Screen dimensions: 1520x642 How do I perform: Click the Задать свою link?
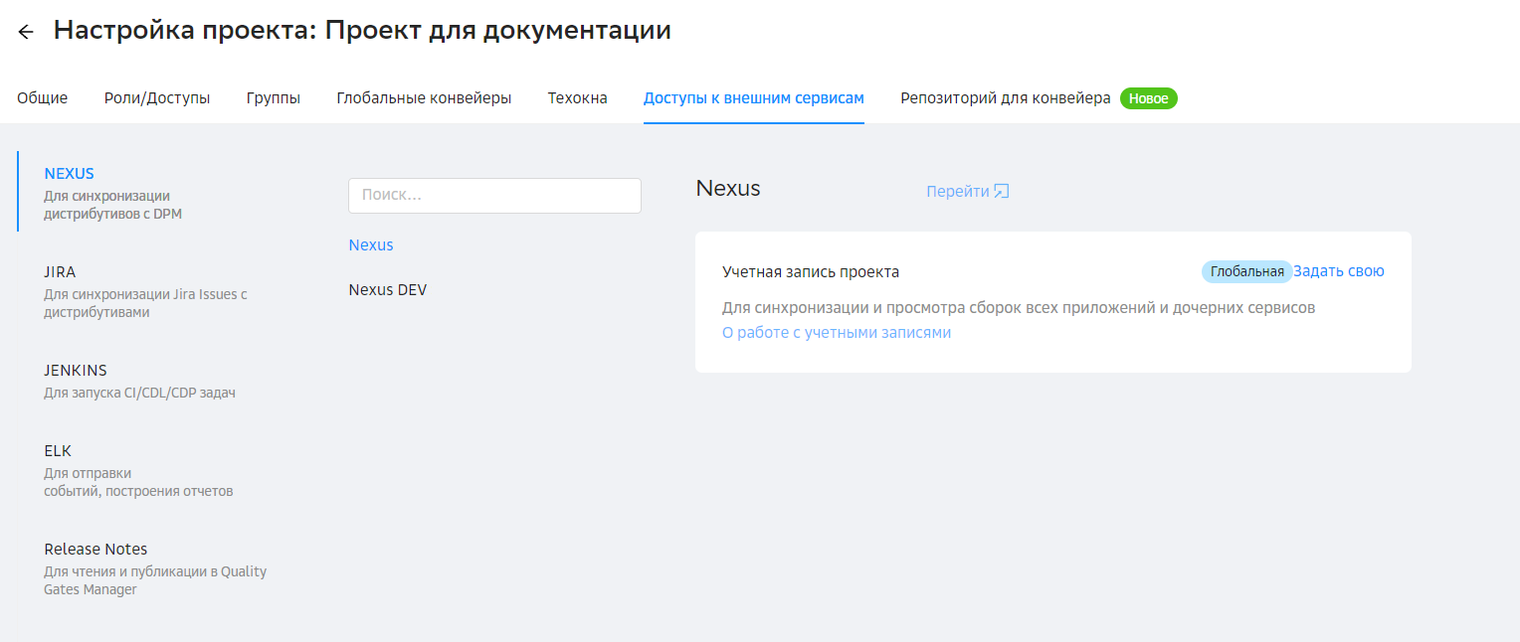(x=1338, y=271)
